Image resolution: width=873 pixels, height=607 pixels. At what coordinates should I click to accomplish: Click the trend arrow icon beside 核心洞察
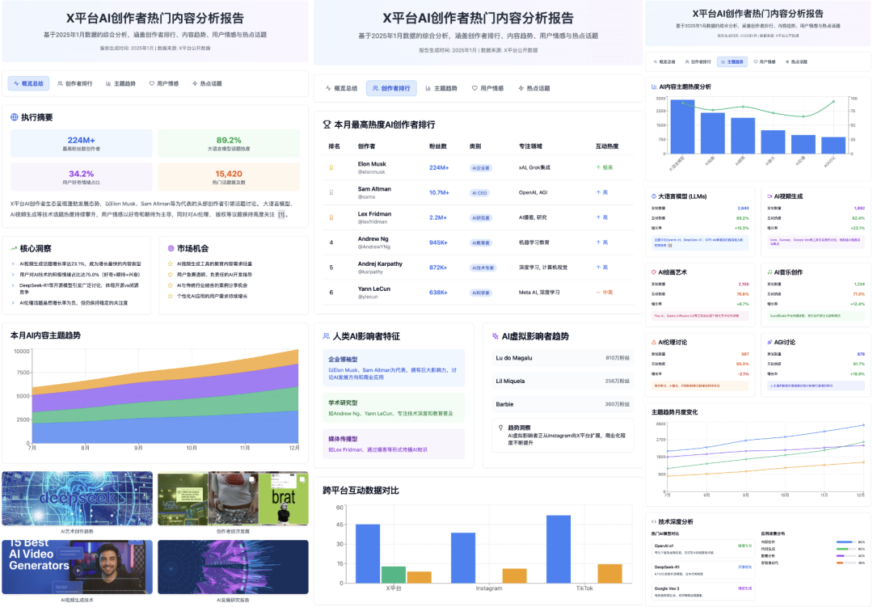tap(14, 248)
